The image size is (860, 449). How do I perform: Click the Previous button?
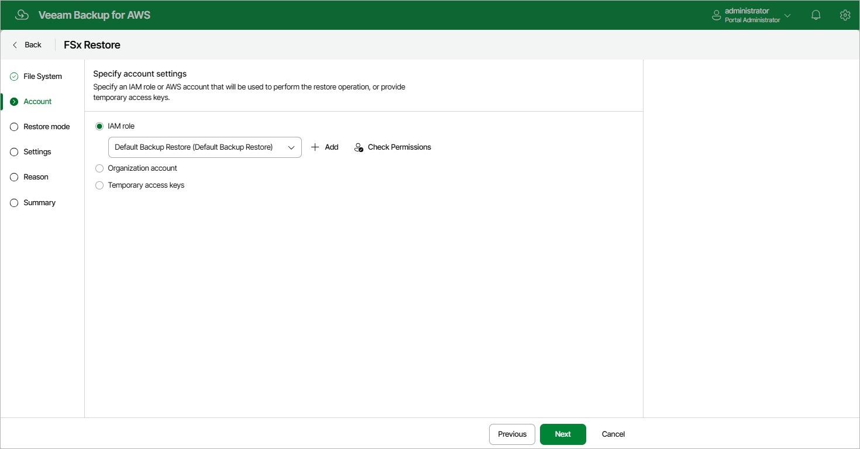click(x=512, y=434)
